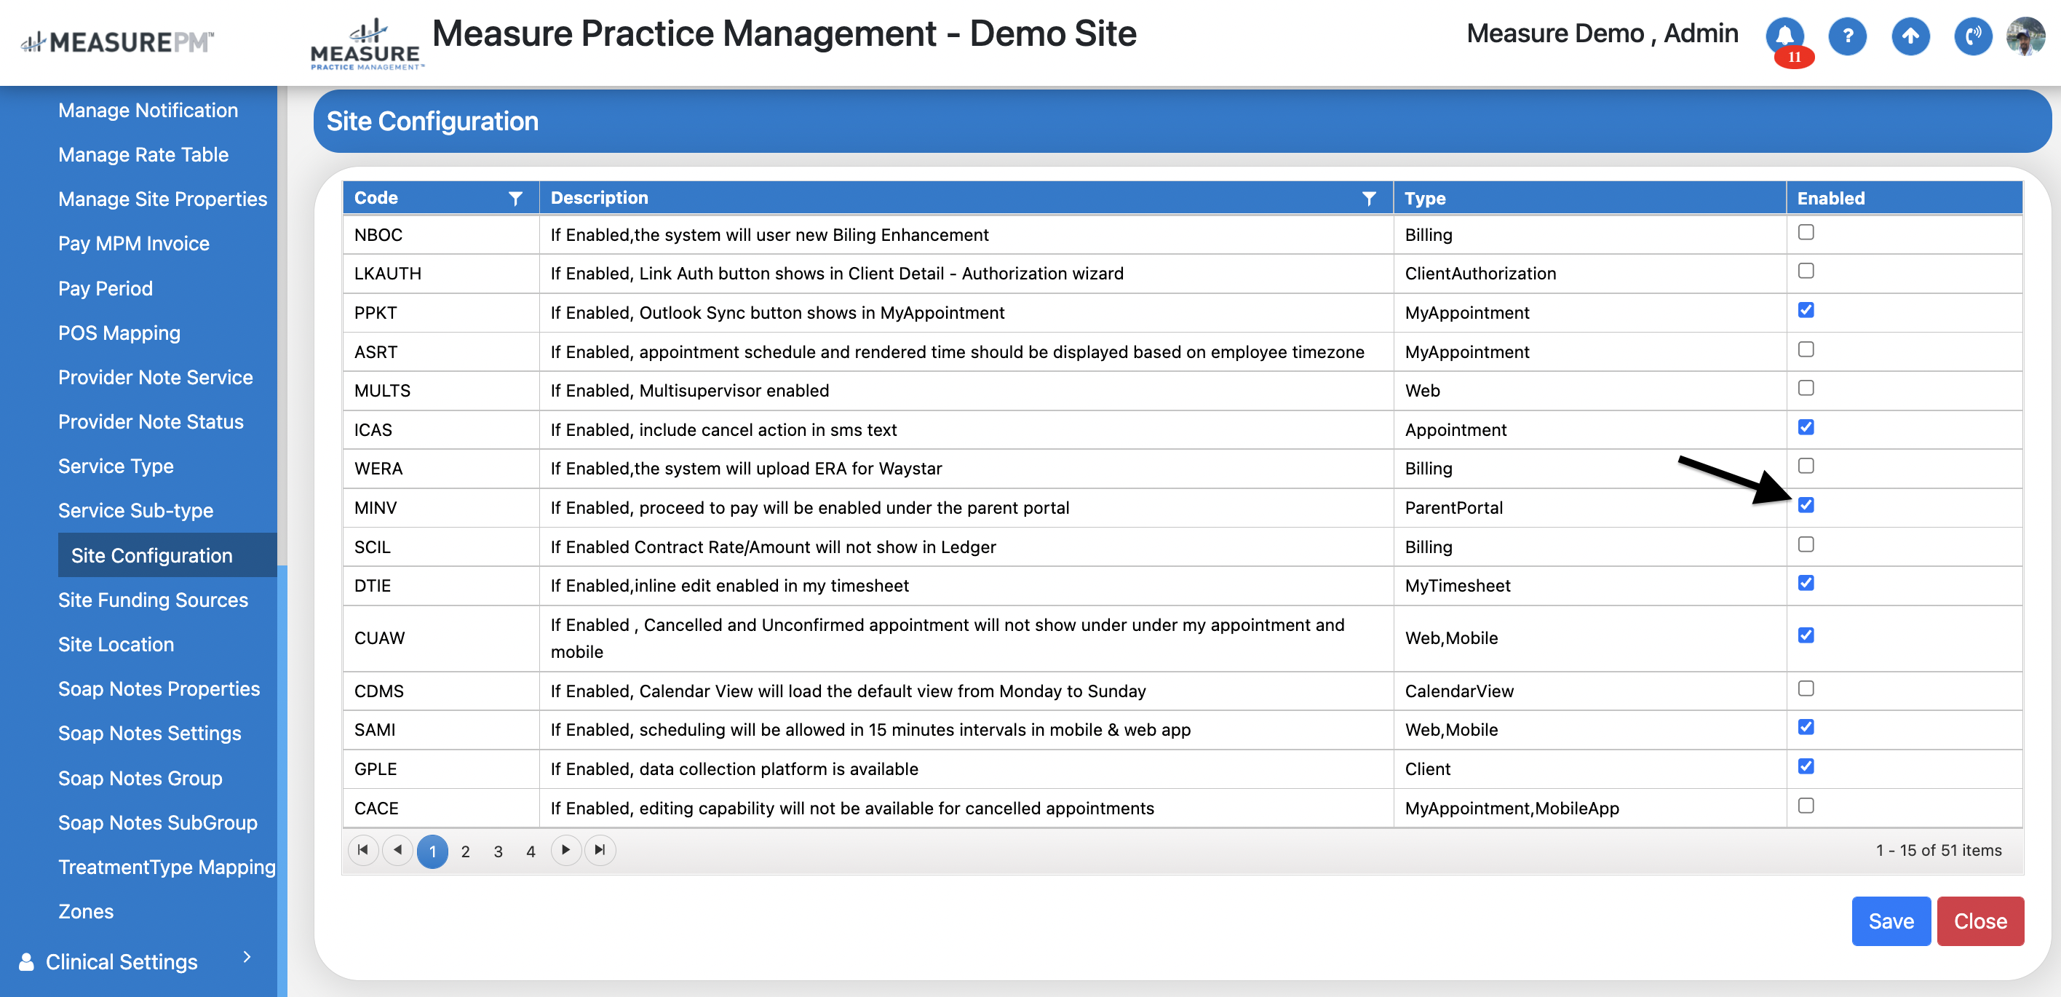Open Site Funding Sources menu item
Viewport: 2061px width, 997px height.
click(x=153, y=600)
